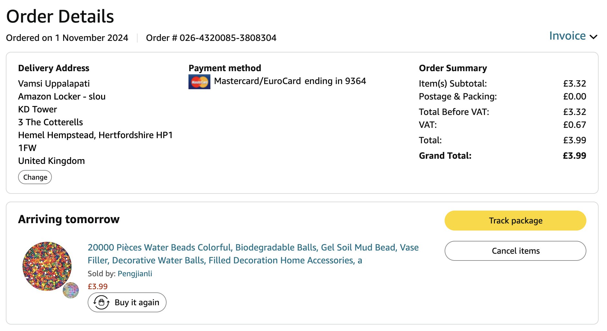This screenshot has height=331, width=607.
Task: Select the Cancel items button
Action: 515,251
